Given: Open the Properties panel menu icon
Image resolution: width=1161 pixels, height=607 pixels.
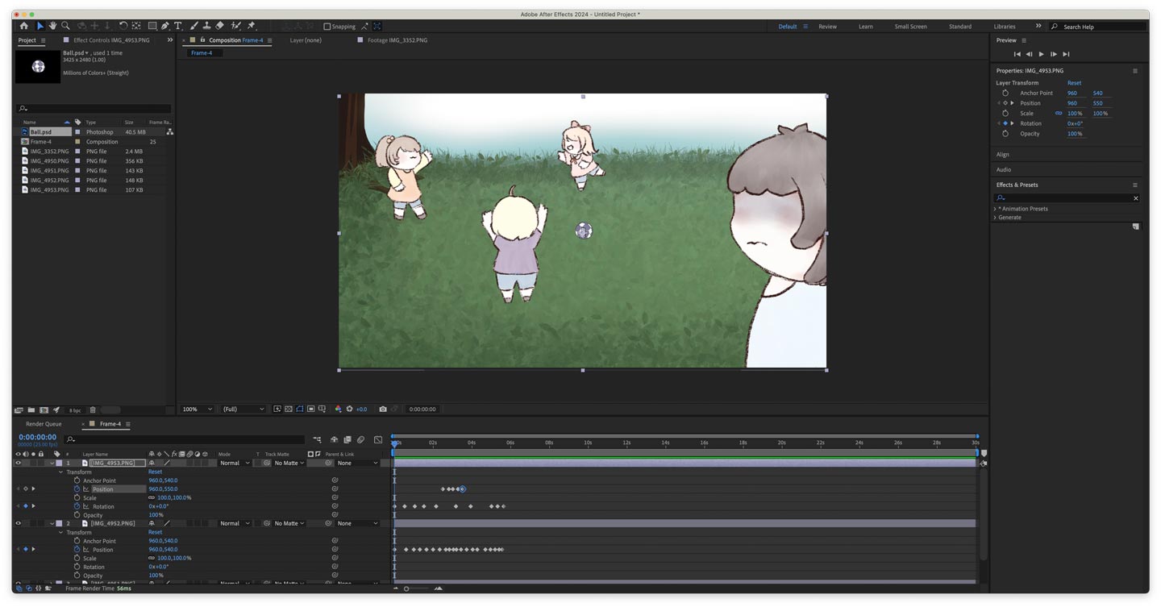Looking at the screenshot, I should 1135,71.
